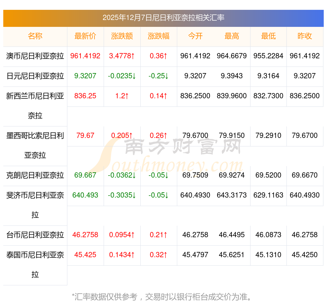Select the 最新价 column header
327x307 pixels.
click(x=85, y=36)
